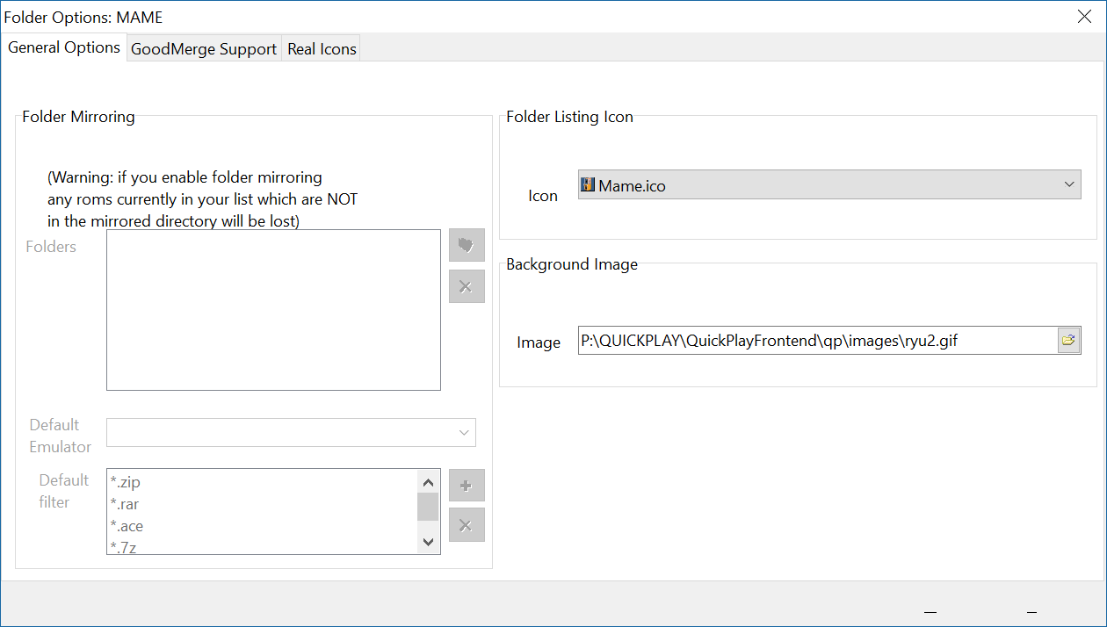Click inside the Background Image path field
The width and height of the screenshot is (1107, 627).
tap(817, 340)
